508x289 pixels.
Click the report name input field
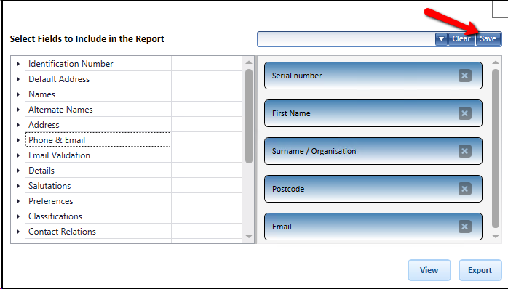pos(346,39)
